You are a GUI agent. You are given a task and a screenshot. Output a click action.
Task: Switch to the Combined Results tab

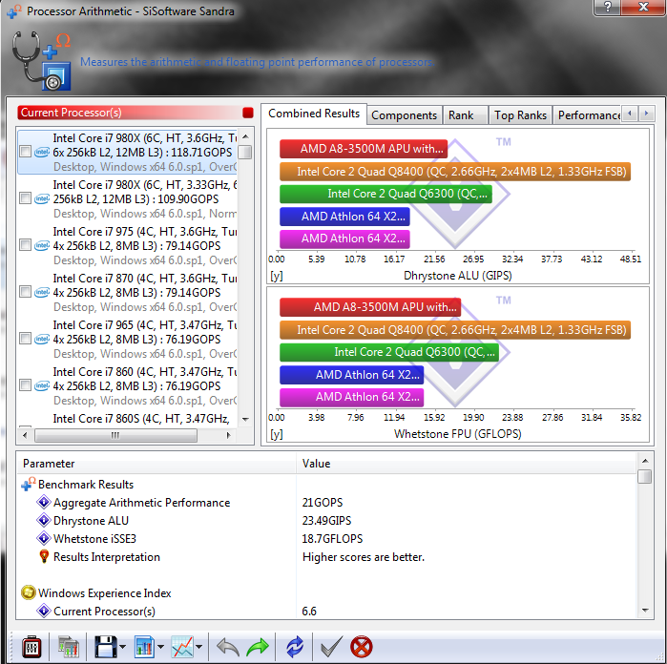coord(314,114)
